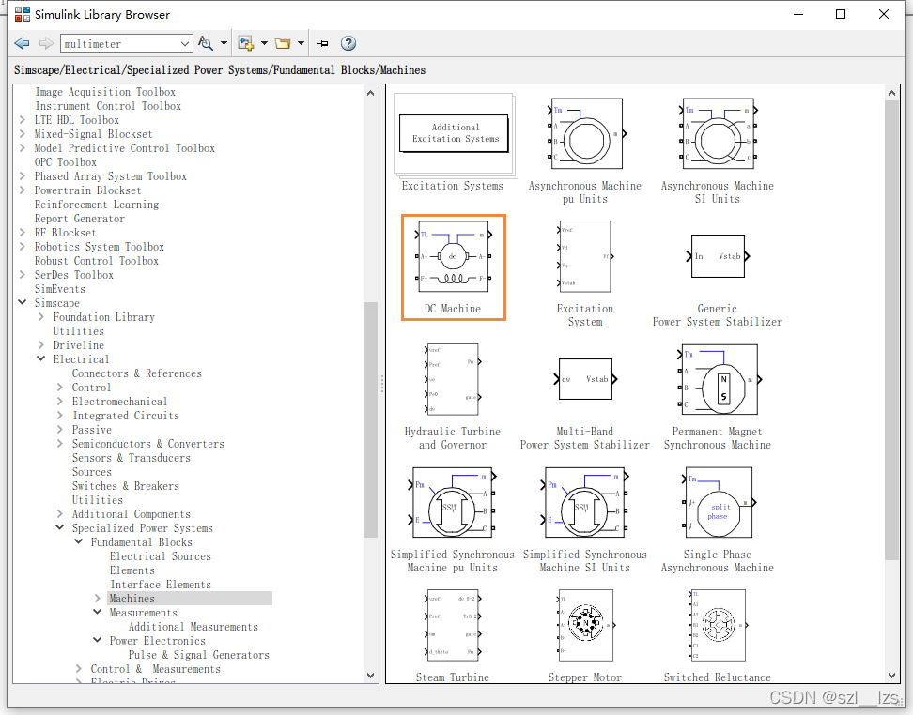
Task: Click the open folder icon
Action: [283, 44]
